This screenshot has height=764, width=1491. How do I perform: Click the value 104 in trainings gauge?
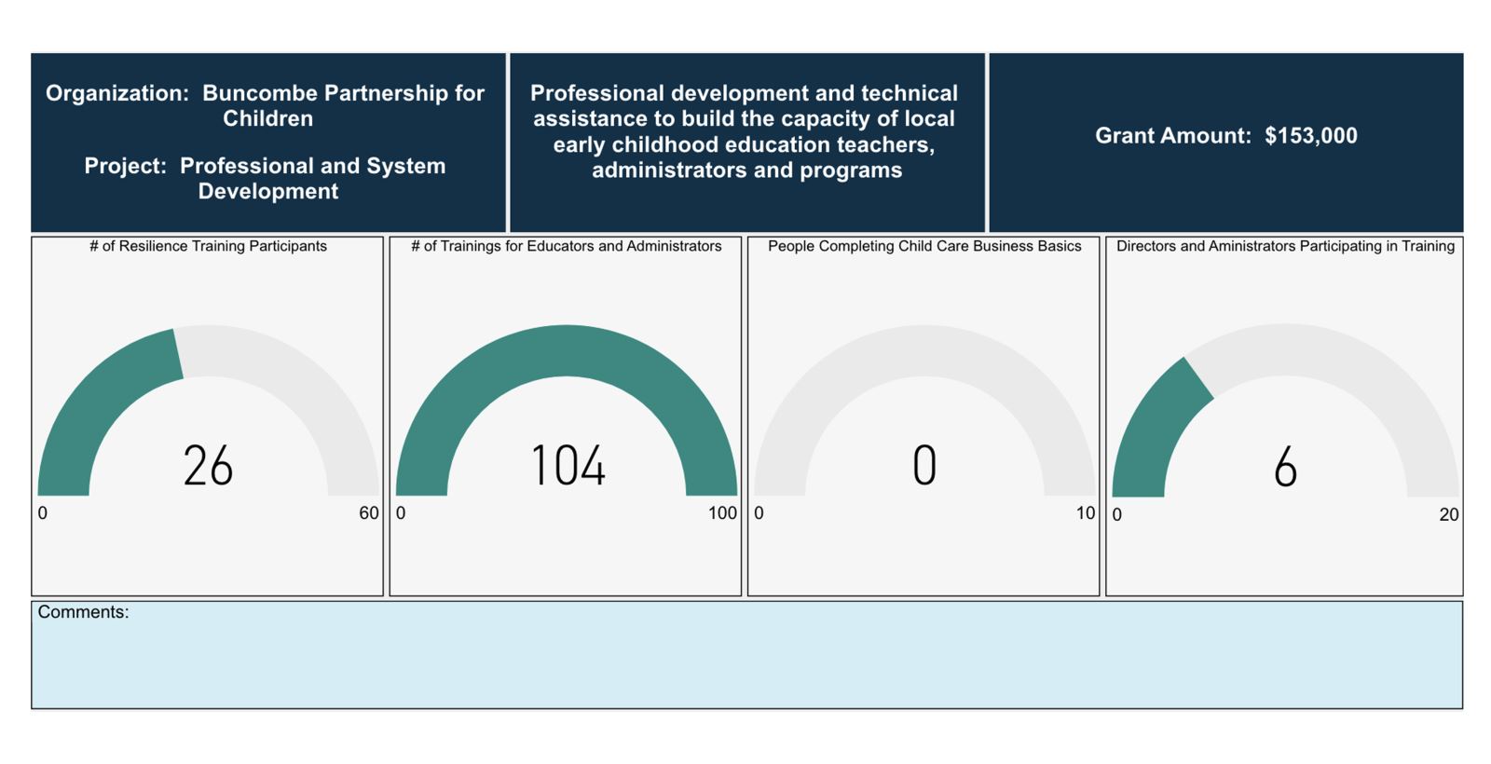tap(568, 466)
